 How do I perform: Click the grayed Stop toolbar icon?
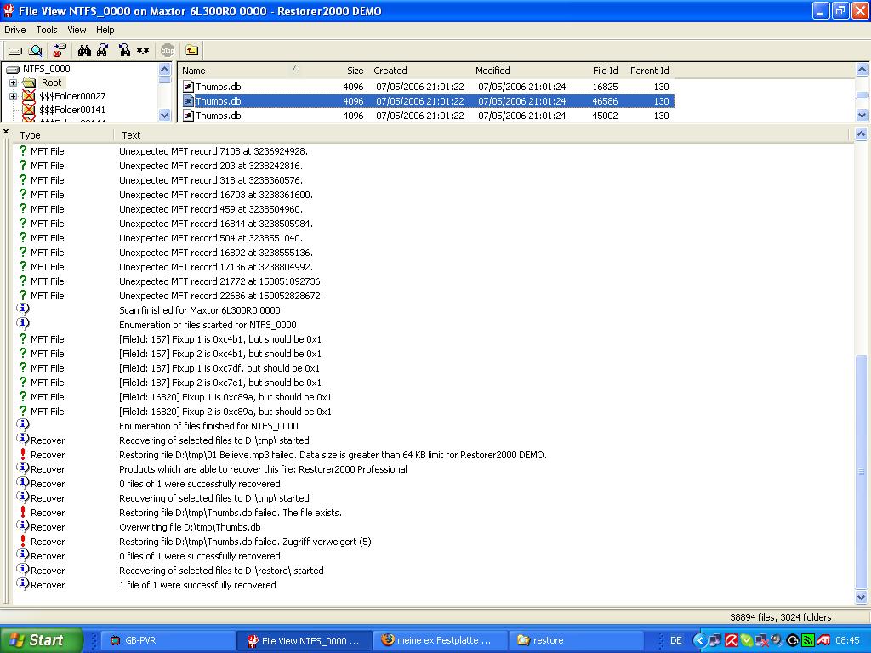[168, 50]
